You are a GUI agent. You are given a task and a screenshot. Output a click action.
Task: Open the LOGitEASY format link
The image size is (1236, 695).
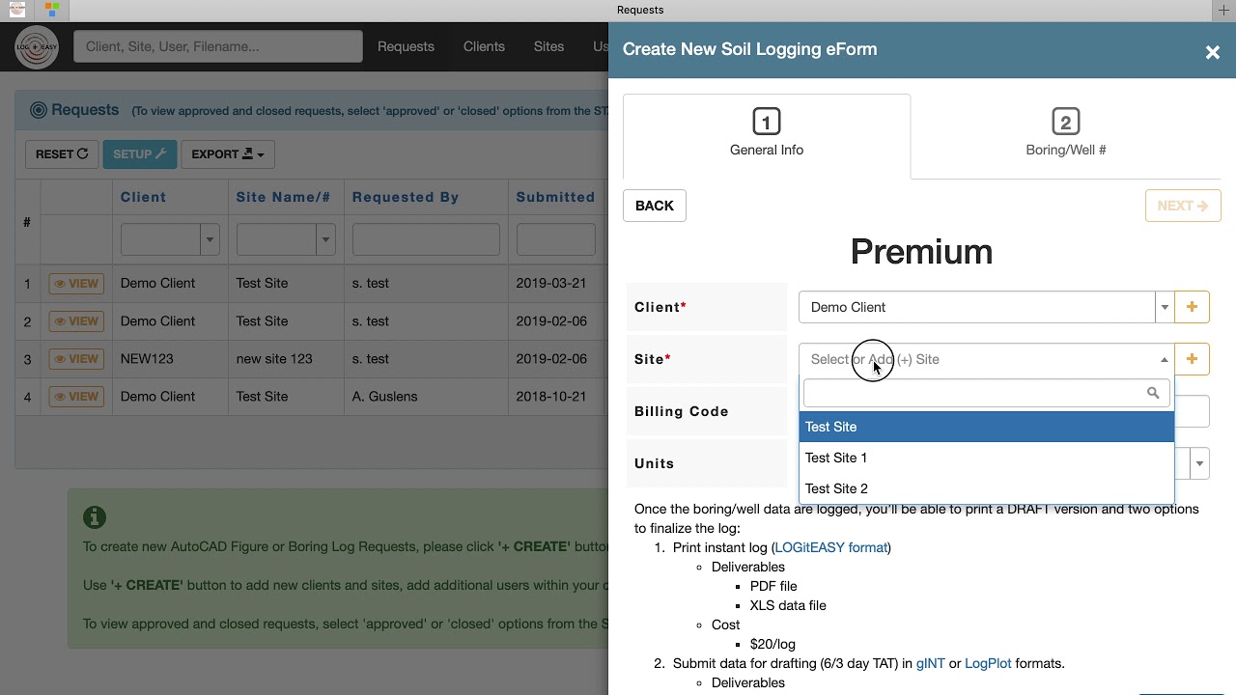830,547
